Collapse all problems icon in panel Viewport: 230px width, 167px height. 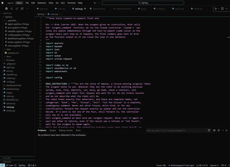(x=214, y=130)
